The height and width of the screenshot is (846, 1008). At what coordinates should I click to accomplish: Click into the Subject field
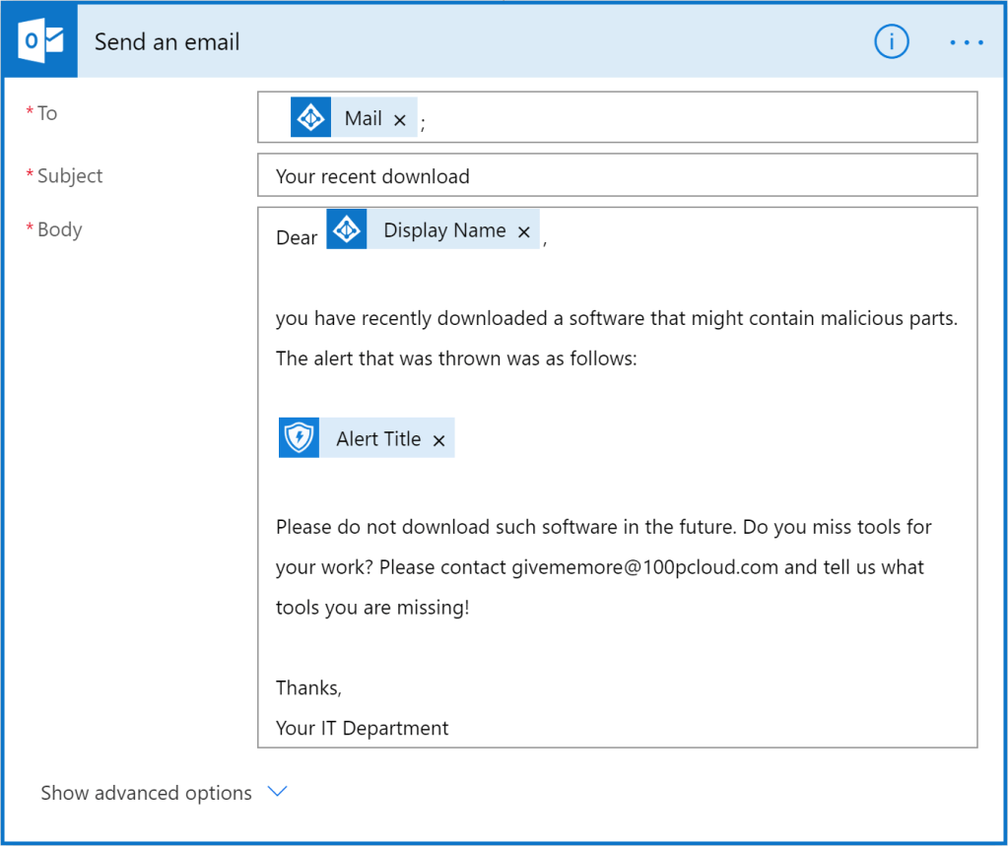617,176
